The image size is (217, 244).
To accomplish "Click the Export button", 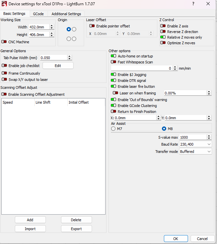I will pos(76,228).
